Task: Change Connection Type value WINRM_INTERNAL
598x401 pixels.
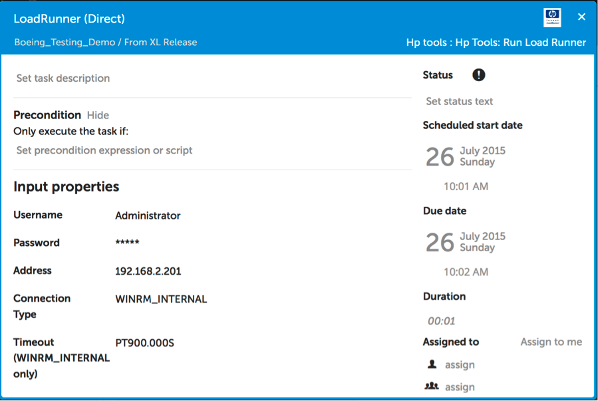Action: pyautogui.click(x=161, y=299)
